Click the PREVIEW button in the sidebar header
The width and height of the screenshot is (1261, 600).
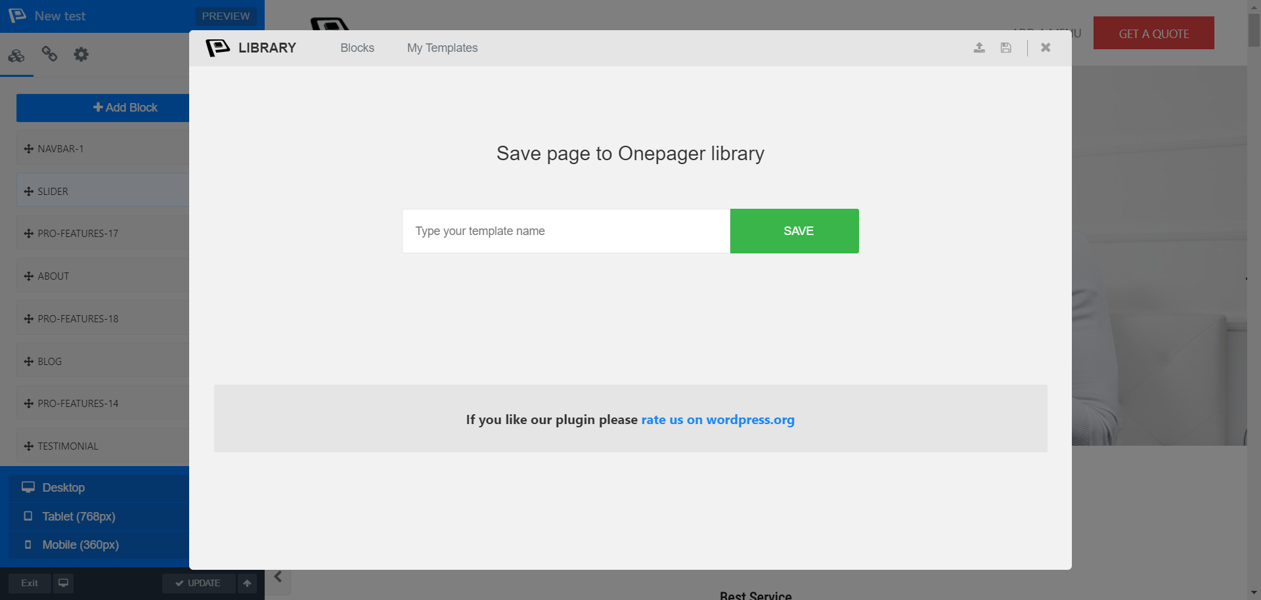(x=226, y=16)
